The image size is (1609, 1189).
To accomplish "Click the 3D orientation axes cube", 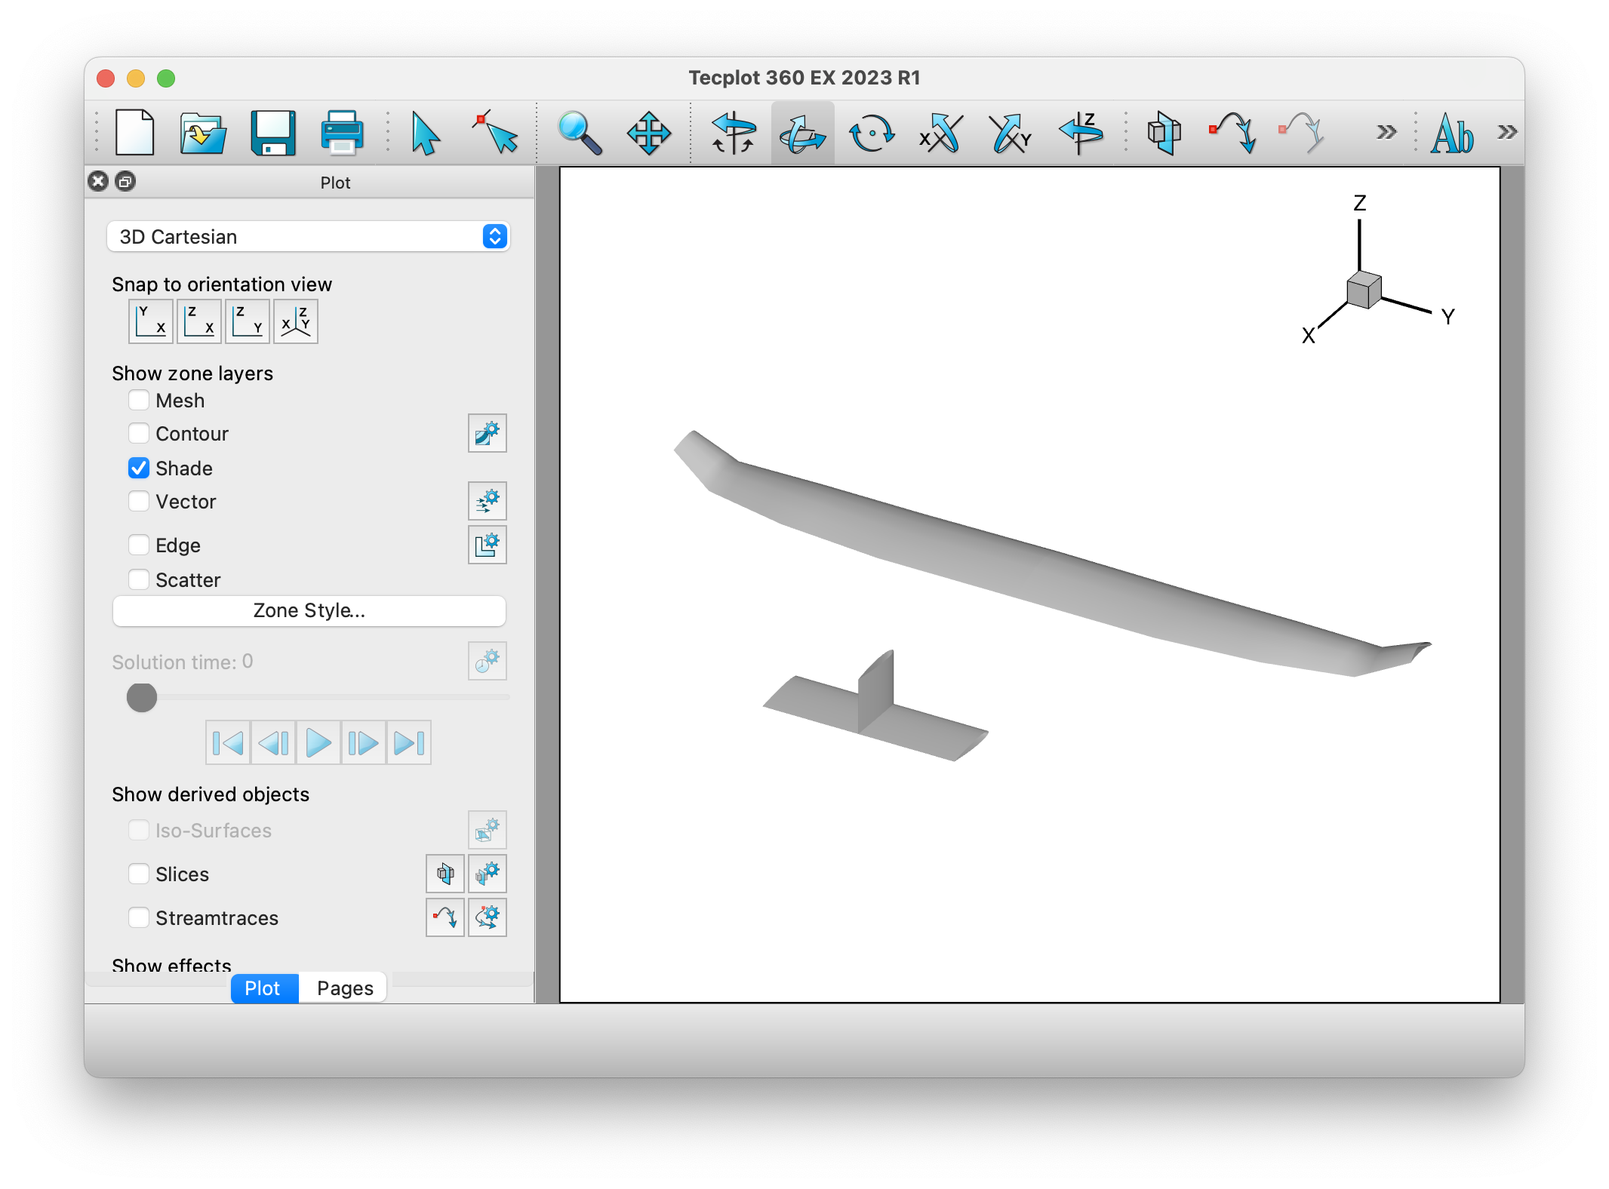I will click(x=1364, y=291).
